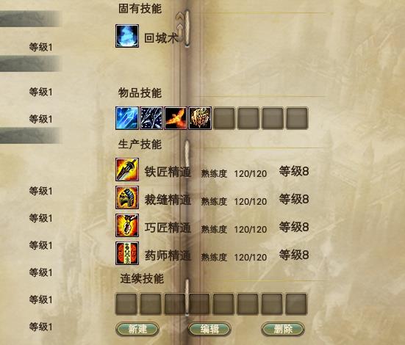The image size is (405, 345).
Task: Click the up arrow near 固有技能 header
Action: [179, 16]
